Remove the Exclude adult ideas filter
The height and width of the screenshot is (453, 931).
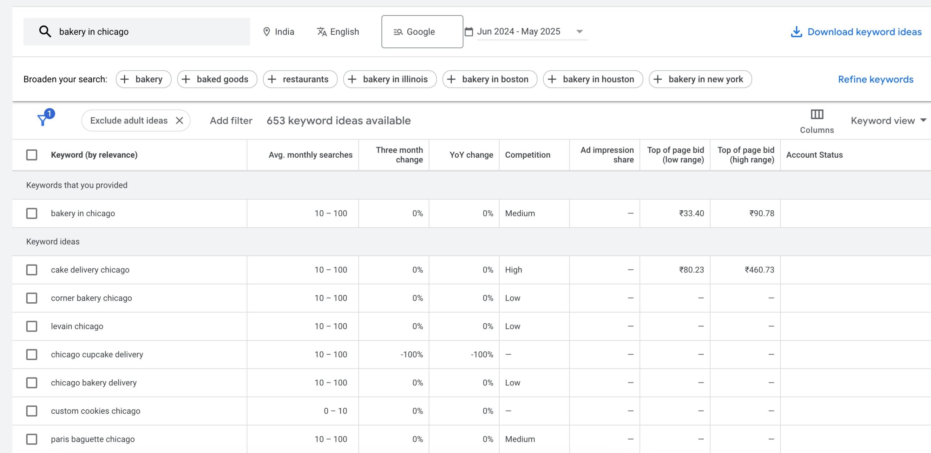pyautogui.click(x=179, y=121)
